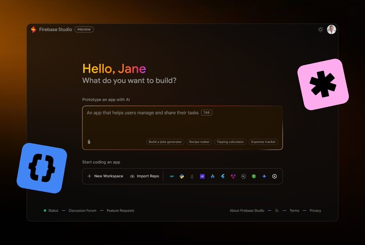This screenshot has width=365, height=245.
Task: Click the RSS feed icon in the footer
Action: coord(277,211)
